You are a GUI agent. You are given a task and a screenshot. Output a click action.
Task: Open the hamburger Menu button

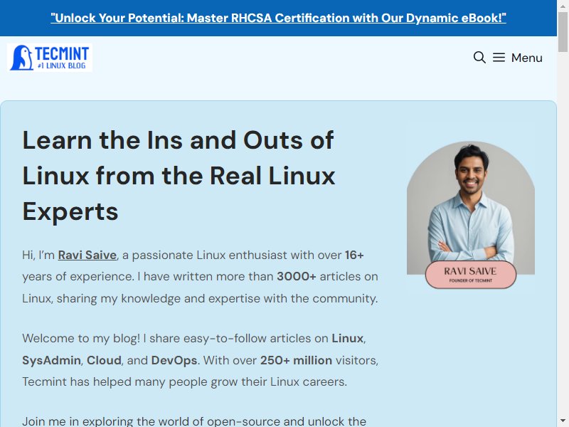click(518, 58)
